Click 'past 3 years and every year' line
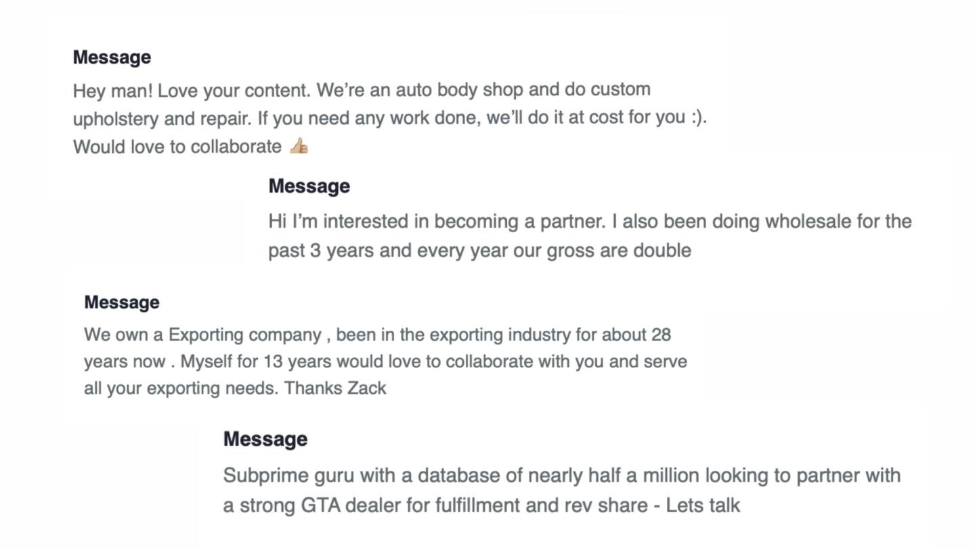Viewport: 975px width, 548px height. click(x=479, y=250)
